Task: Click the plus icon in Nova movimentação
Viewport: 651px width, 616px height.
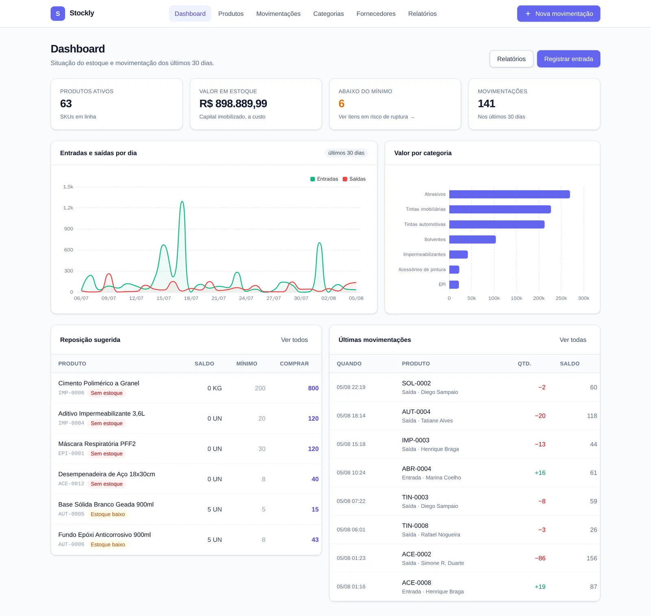Action: [x=528, y=13]
